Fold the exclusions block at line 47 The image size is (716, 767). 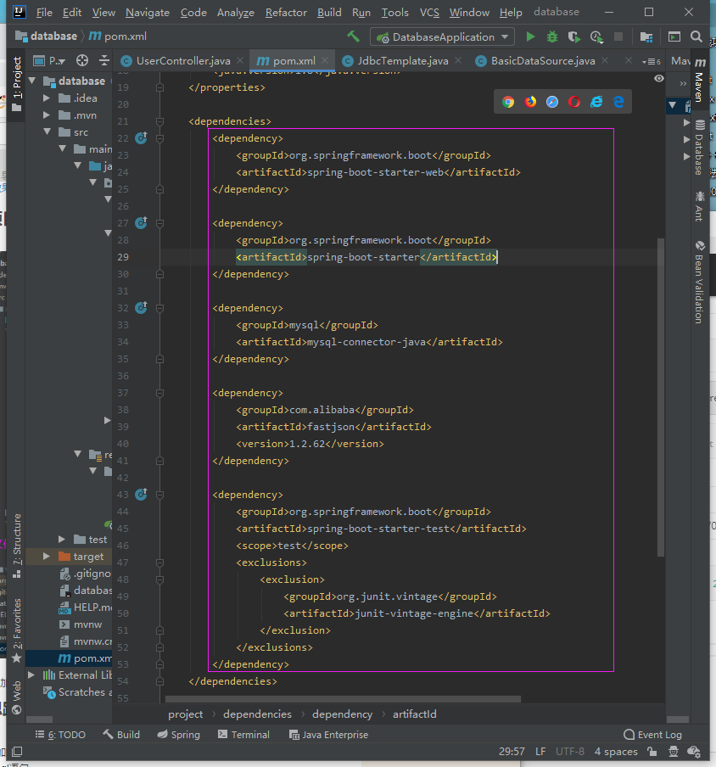click(159, 563)
